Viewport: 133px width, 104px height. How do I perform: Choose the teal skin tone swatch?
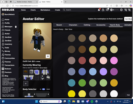point(72,83)
